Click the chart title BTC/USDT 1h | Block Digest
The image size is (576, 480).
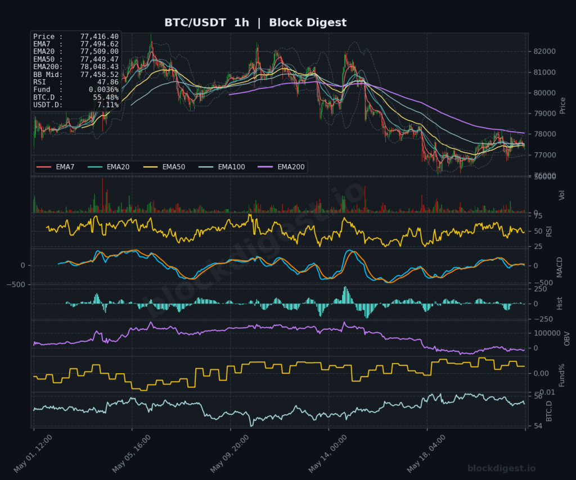(255, 22)
